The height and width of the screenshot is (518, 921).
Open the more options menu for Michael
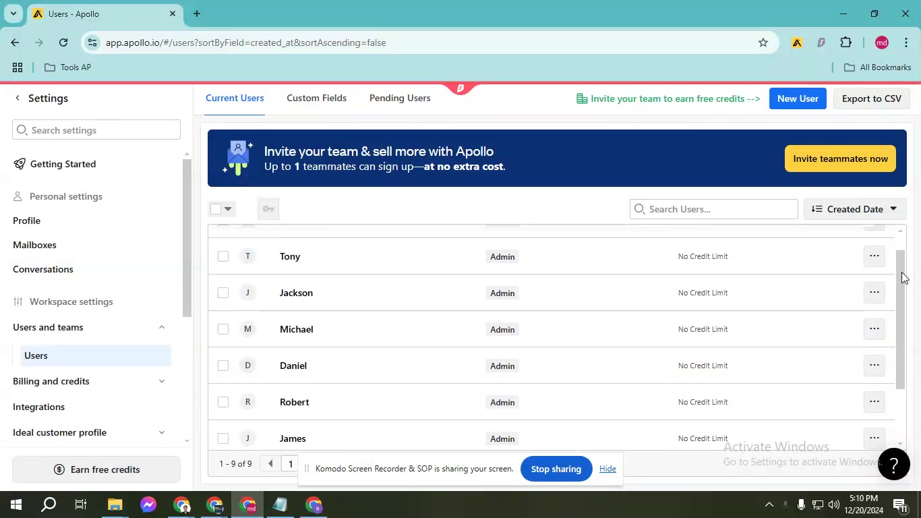click(x=874, y=329)
